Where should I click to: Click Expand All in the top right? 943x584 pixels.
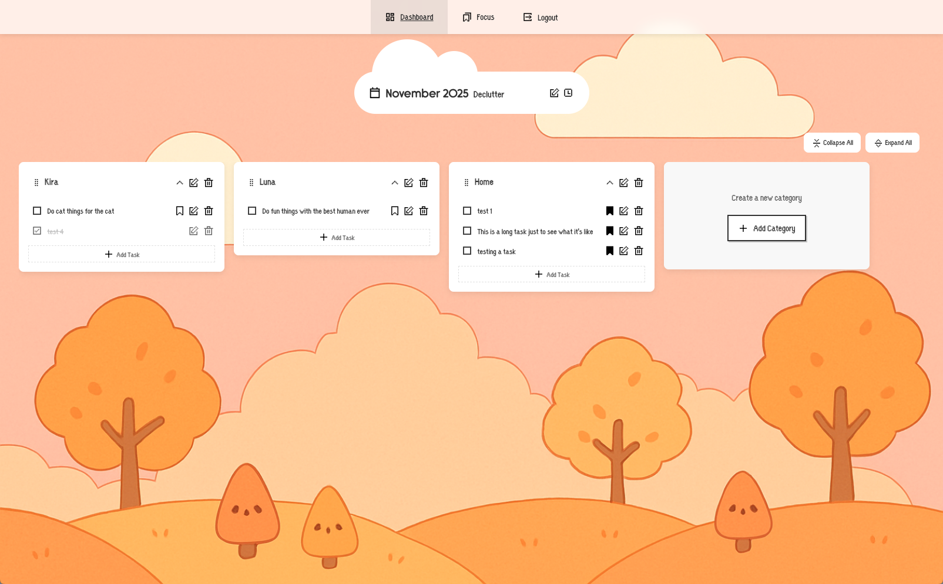point(892,143)
